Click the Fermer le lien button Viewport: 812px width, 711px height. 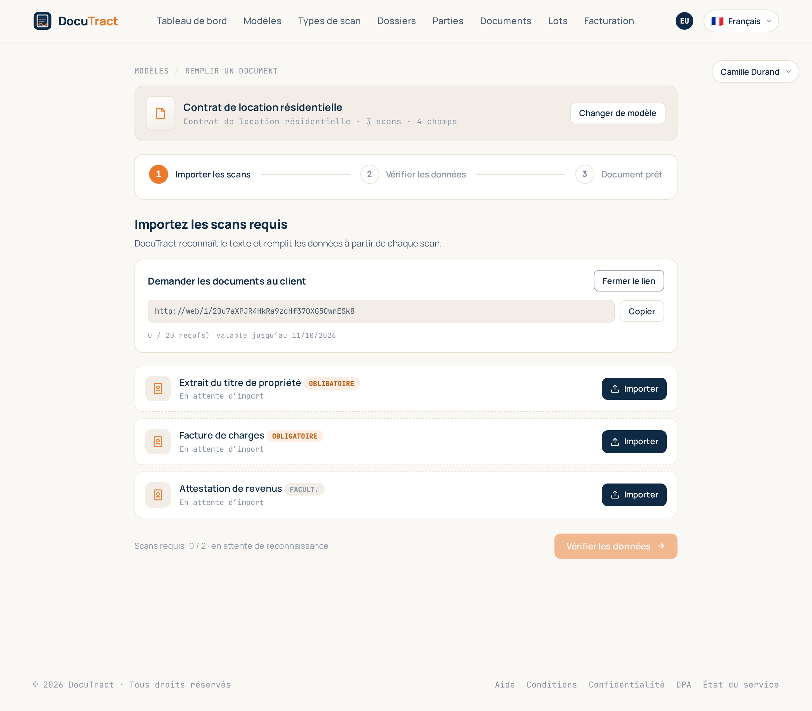click(x=628, y=281)
